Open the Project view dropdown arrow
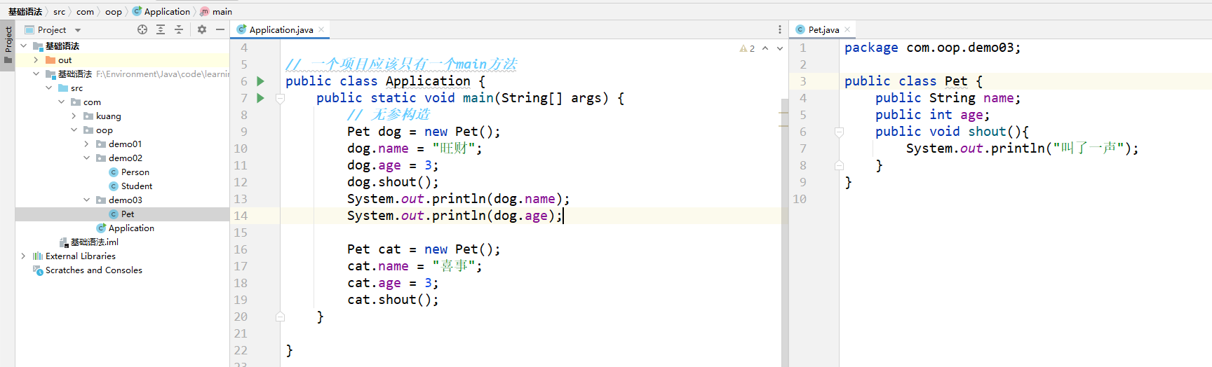The height and width of the screenshot is (367, 1212). tap(78, 30)
